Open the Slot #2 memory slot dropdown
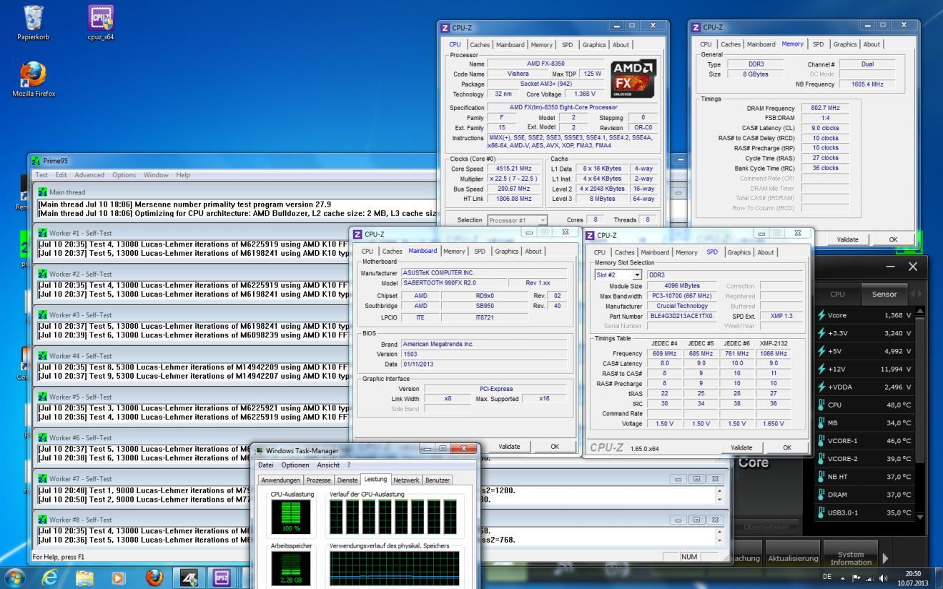 point(636,274)
